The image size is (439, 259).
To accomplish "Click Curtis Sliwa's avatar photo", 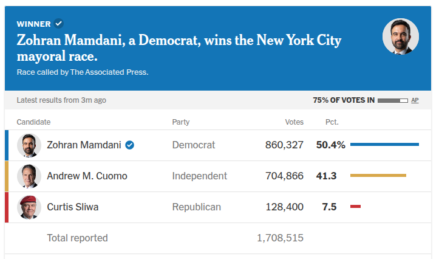I will [29, 207].
